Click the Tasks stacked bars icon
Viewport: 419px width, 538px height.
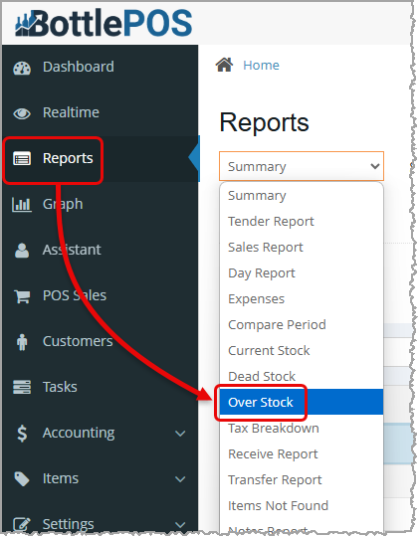point(22,388)
